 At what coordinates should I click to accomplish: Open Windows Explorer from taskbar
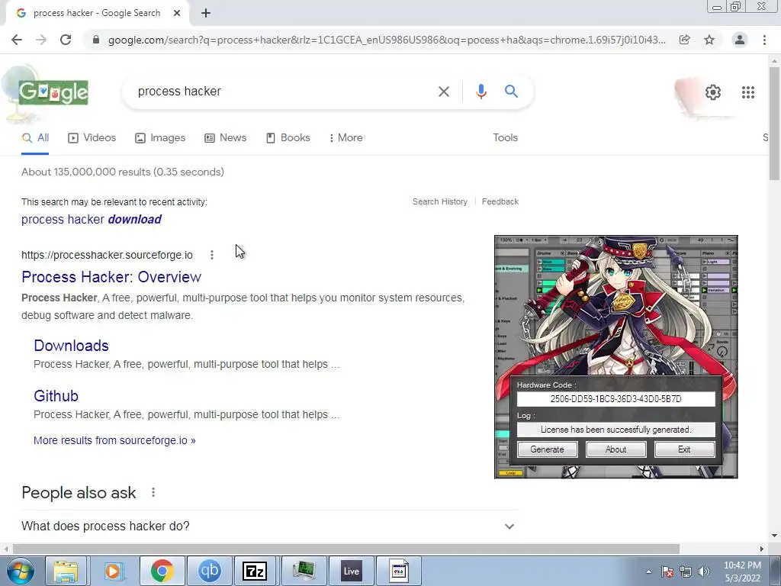(66, 571)
